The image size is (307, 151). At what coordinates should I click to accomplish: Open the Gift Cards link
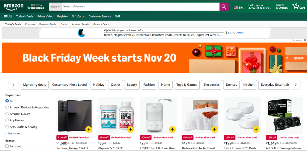coord(78,16)
